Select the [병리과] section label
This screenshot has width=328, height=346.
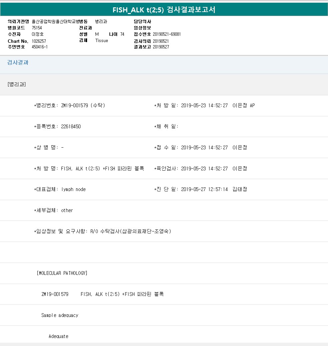click(x=17, y=84)
